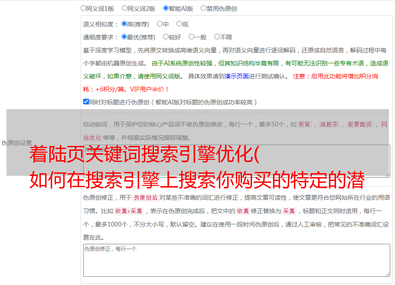Select 禁用伪原创 radio option
Viewport: 395px width, 285px height.
click(x=203, y=8)
